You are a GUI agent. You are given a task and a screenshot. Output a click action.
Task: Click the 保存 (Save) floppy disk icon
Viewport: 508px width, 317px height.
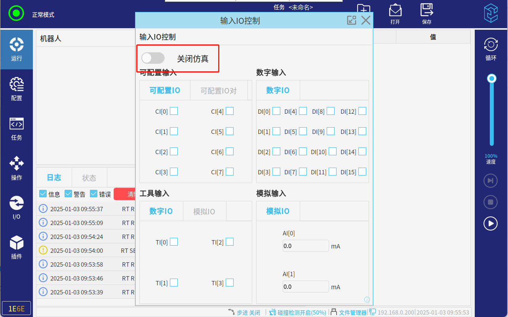click(426, 13)
